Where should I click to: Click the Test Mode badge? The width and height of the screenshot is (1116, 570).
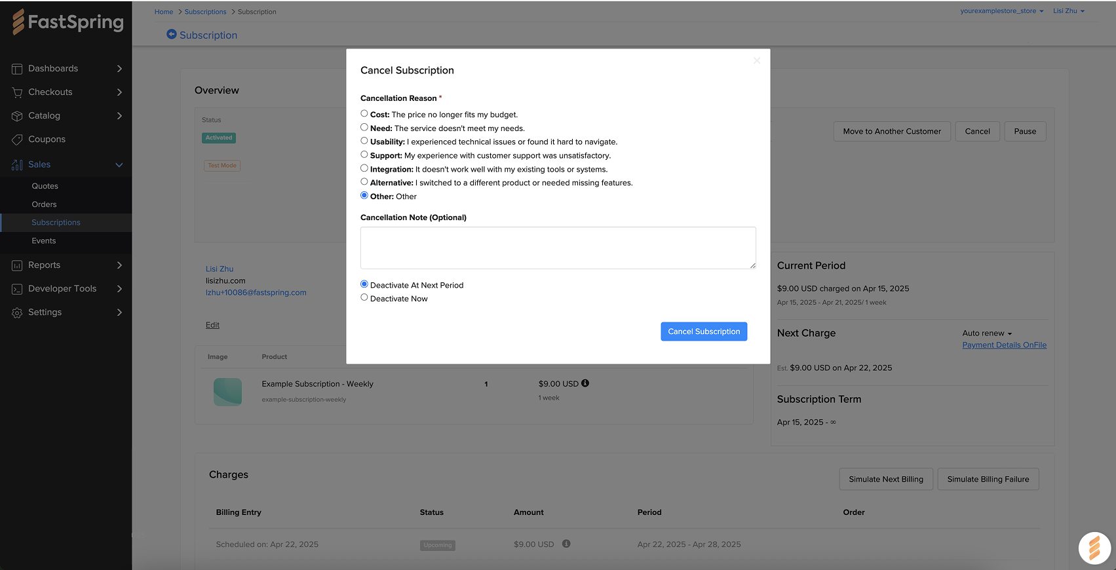click(222, 166)
